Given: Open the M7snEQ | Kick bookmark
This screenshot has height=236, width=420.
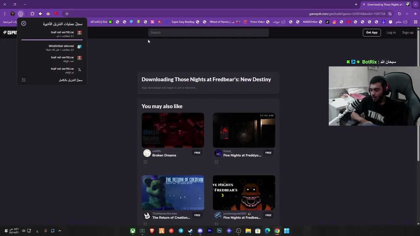Looking at the screenshot, I should tap(101, 22).
